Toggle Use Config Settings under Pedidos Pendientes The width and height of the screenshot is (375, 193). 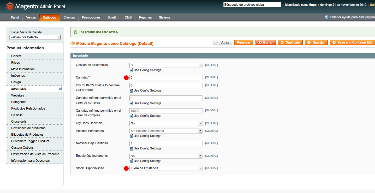[131, 136]
